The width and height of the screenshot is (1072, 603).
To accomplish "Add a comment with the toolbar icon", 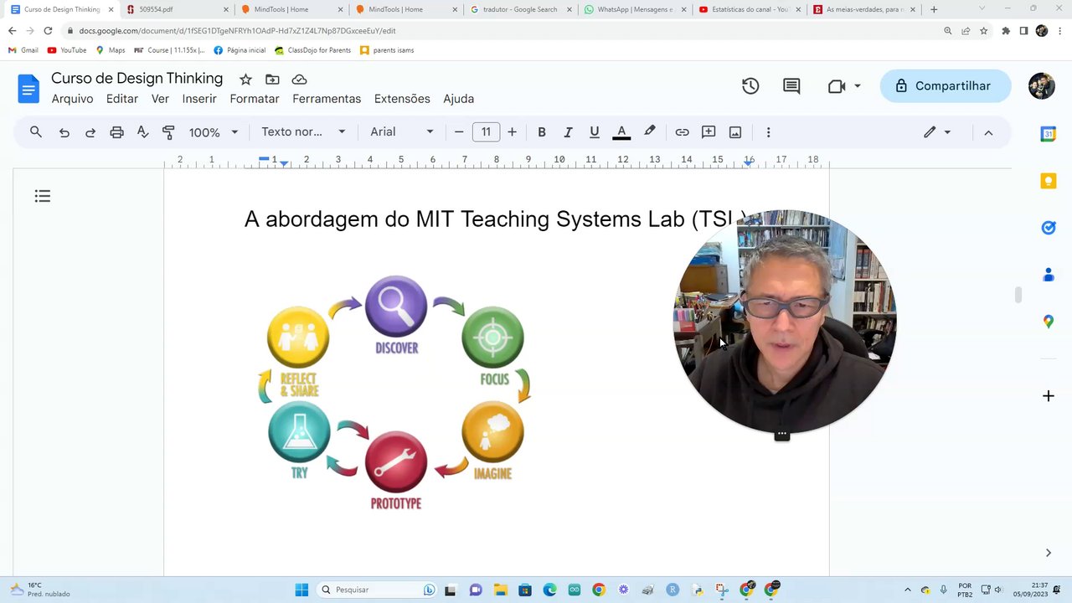I will (709, 132).
